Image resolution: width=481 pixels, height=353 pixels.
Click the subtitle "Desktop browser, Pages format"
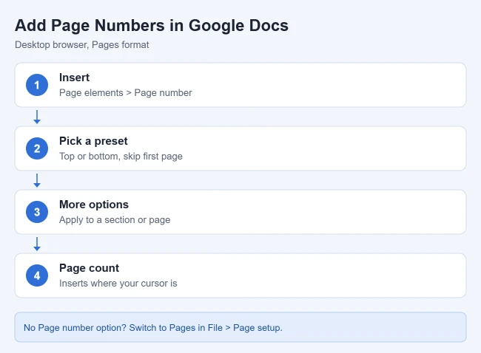tap(82, 45)
